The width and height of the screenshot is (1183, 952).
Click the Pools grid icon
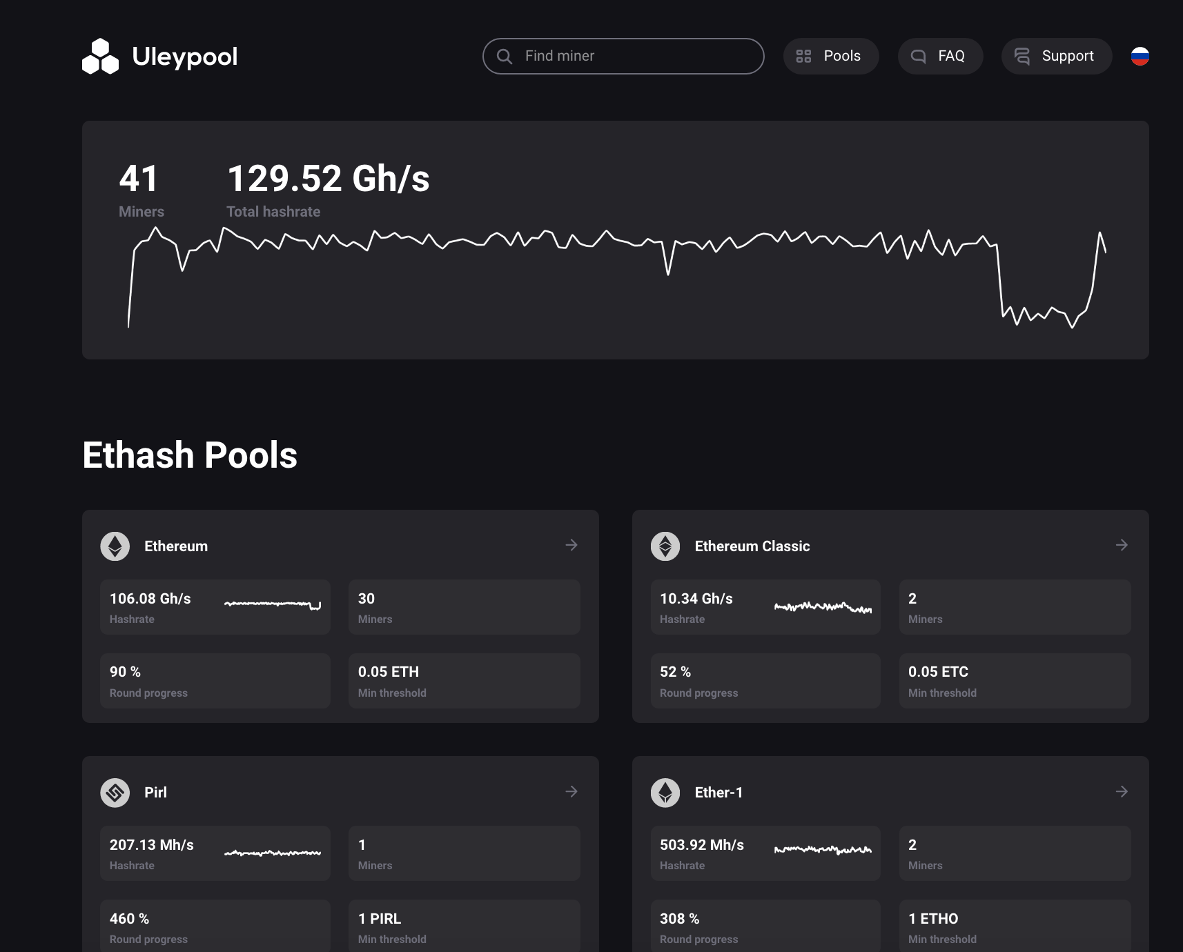803,56
